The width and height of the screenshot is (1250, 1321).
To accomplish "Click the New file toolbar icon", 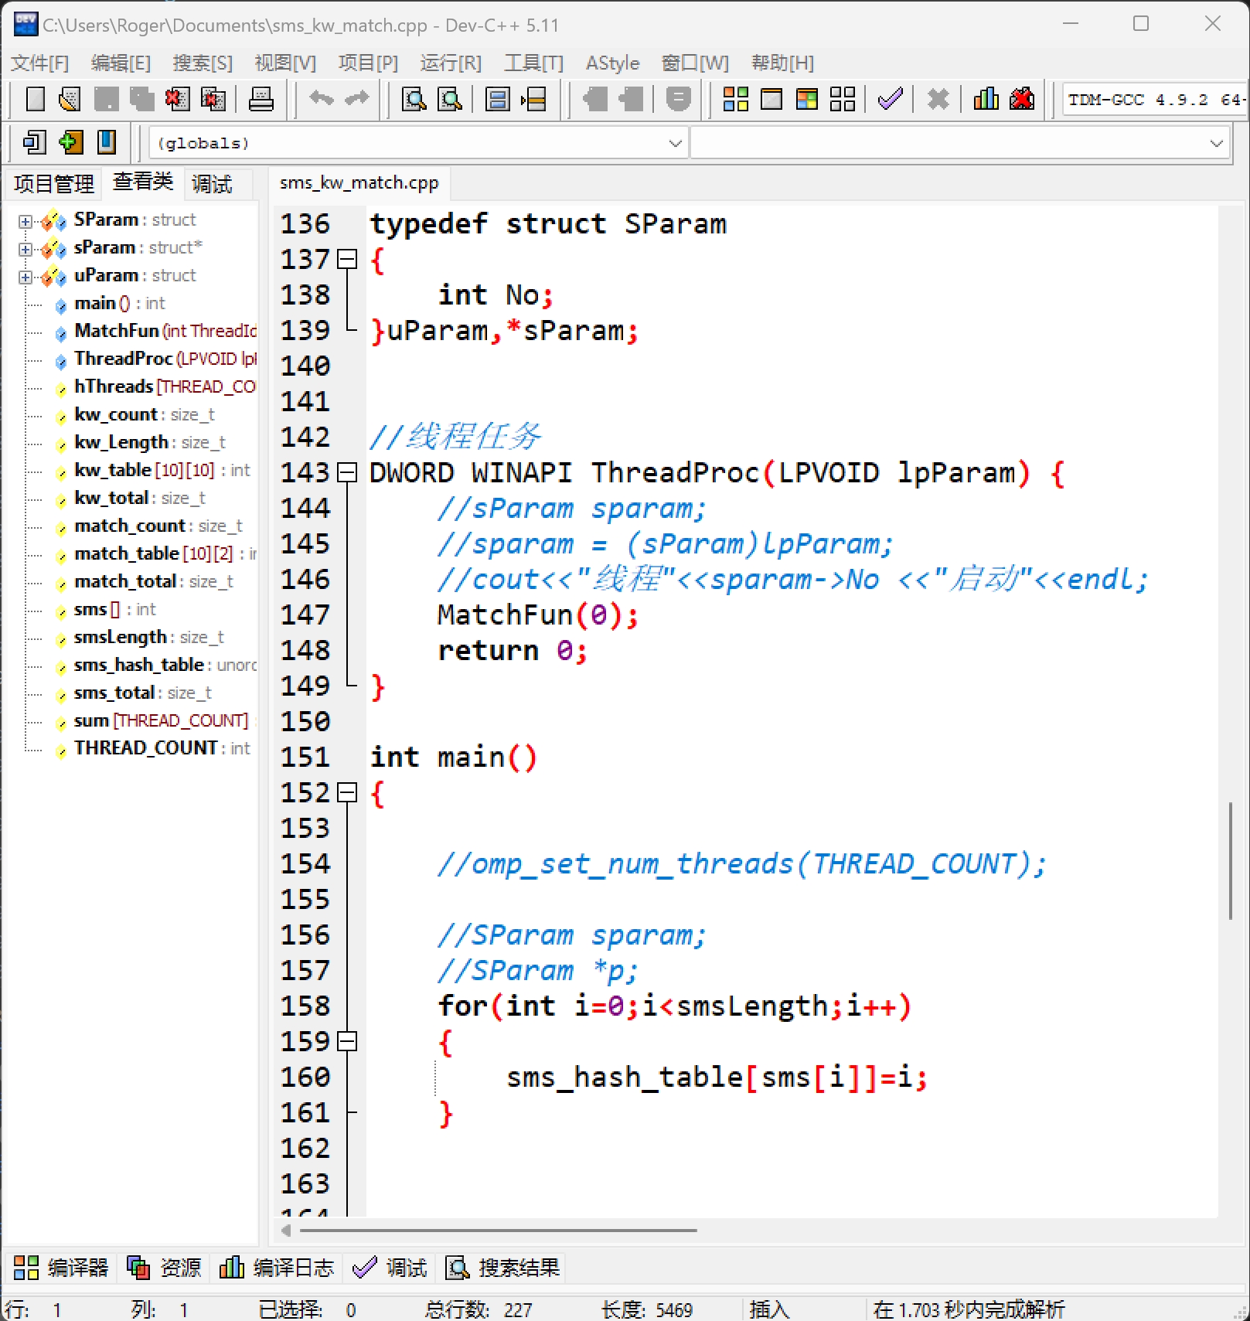I will pyautogui.click(x=36, y=99).
